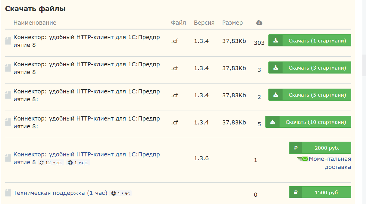Click the download icon on the 5 стартмани button
Viewport: 366px width, 204px height.
coord(275,95)
